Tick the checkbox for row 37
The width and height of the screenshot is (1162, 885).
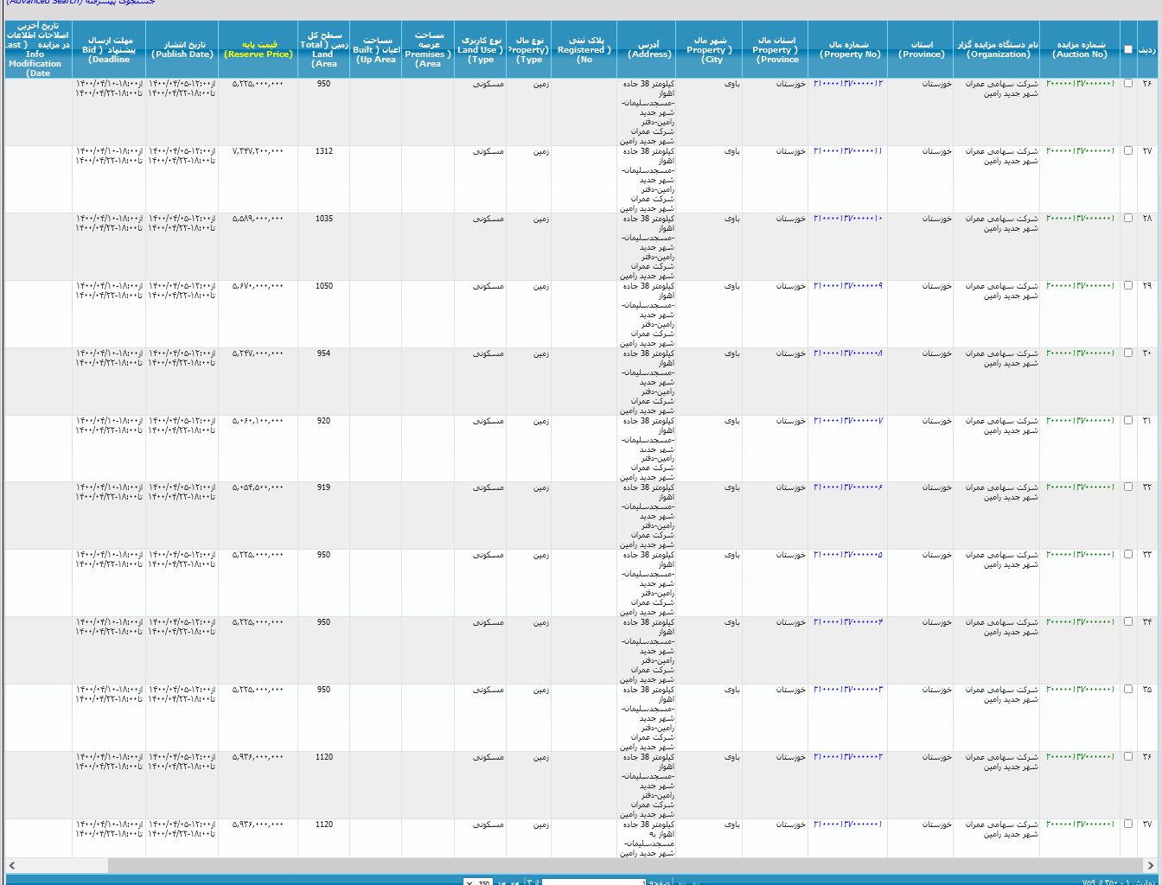click(1127, 825)
